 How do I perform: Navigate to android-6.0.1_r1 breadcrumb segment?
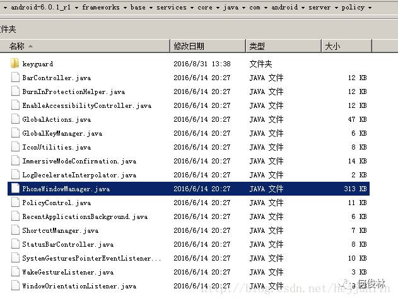coord(40,8)
